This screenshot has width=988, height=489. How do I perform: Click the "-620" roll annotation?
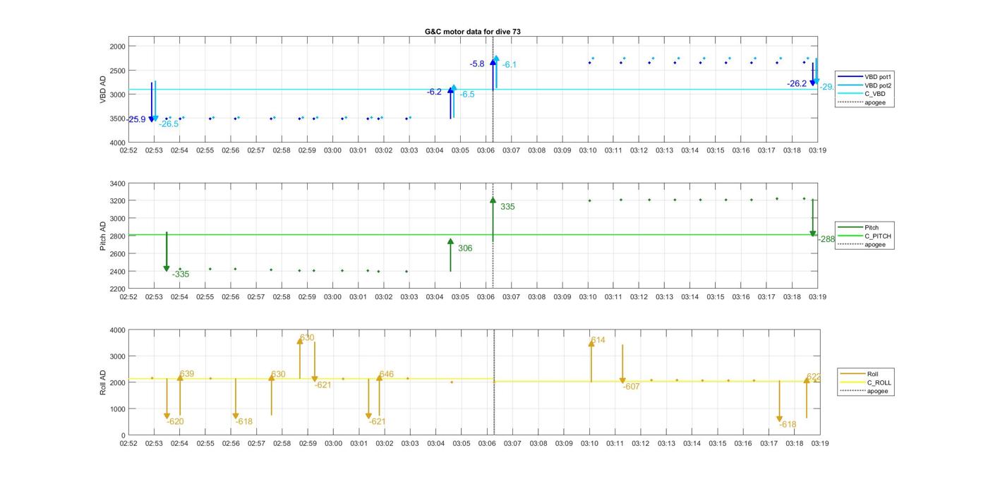coord(175,422)
